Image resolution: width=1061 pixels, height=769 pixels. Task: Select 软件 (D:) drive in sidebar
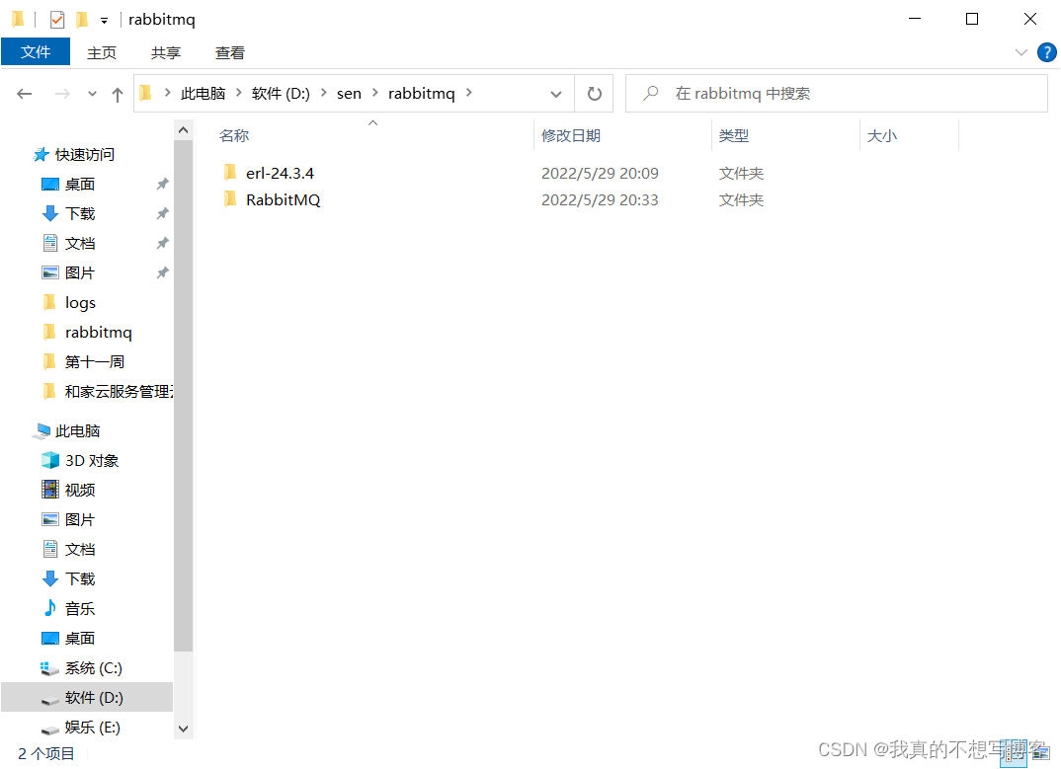tap(87, 697)
